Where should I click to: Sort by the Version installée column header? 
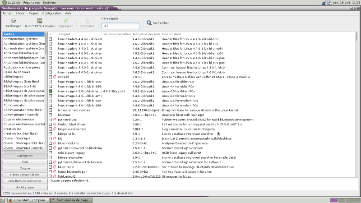[x=117, y=34]
